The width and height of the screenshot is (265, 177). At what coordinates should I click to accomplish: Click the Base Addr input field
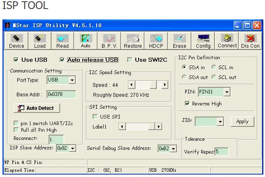coord(61,94)
